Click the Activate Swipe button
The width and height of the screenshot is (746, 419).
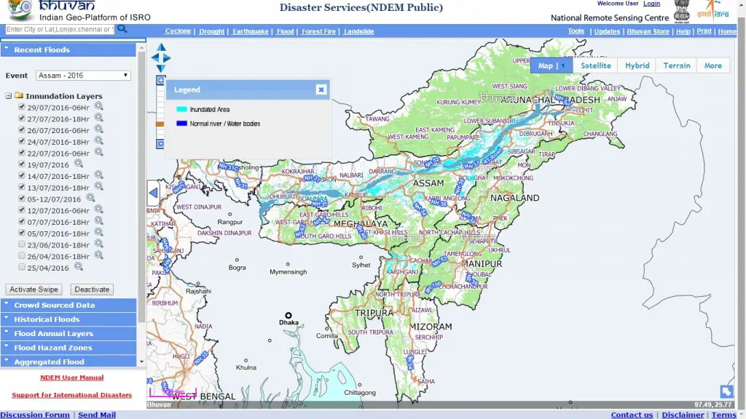34,290
